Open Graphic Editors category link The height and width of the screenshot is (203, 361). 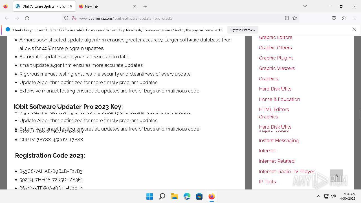pyautogui.click(x=276, y=37)
